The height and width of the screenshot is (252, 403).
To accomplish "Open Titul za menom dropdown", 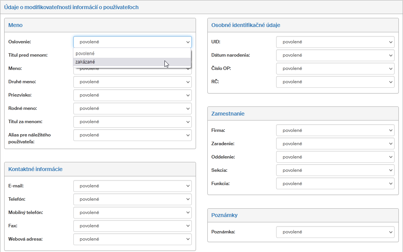I will coord(132,122).
